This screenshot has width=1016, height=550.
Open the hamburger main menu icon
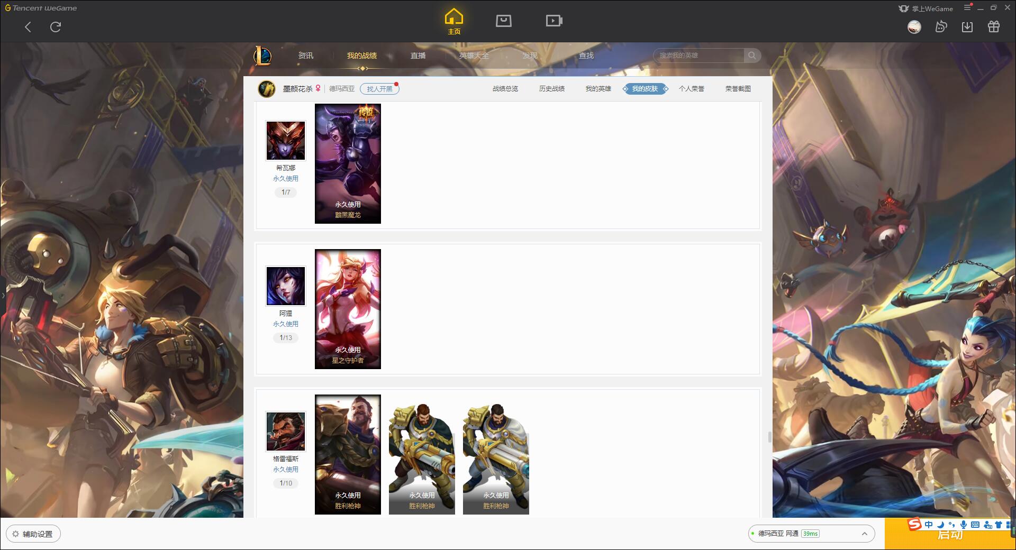(967, 7)
